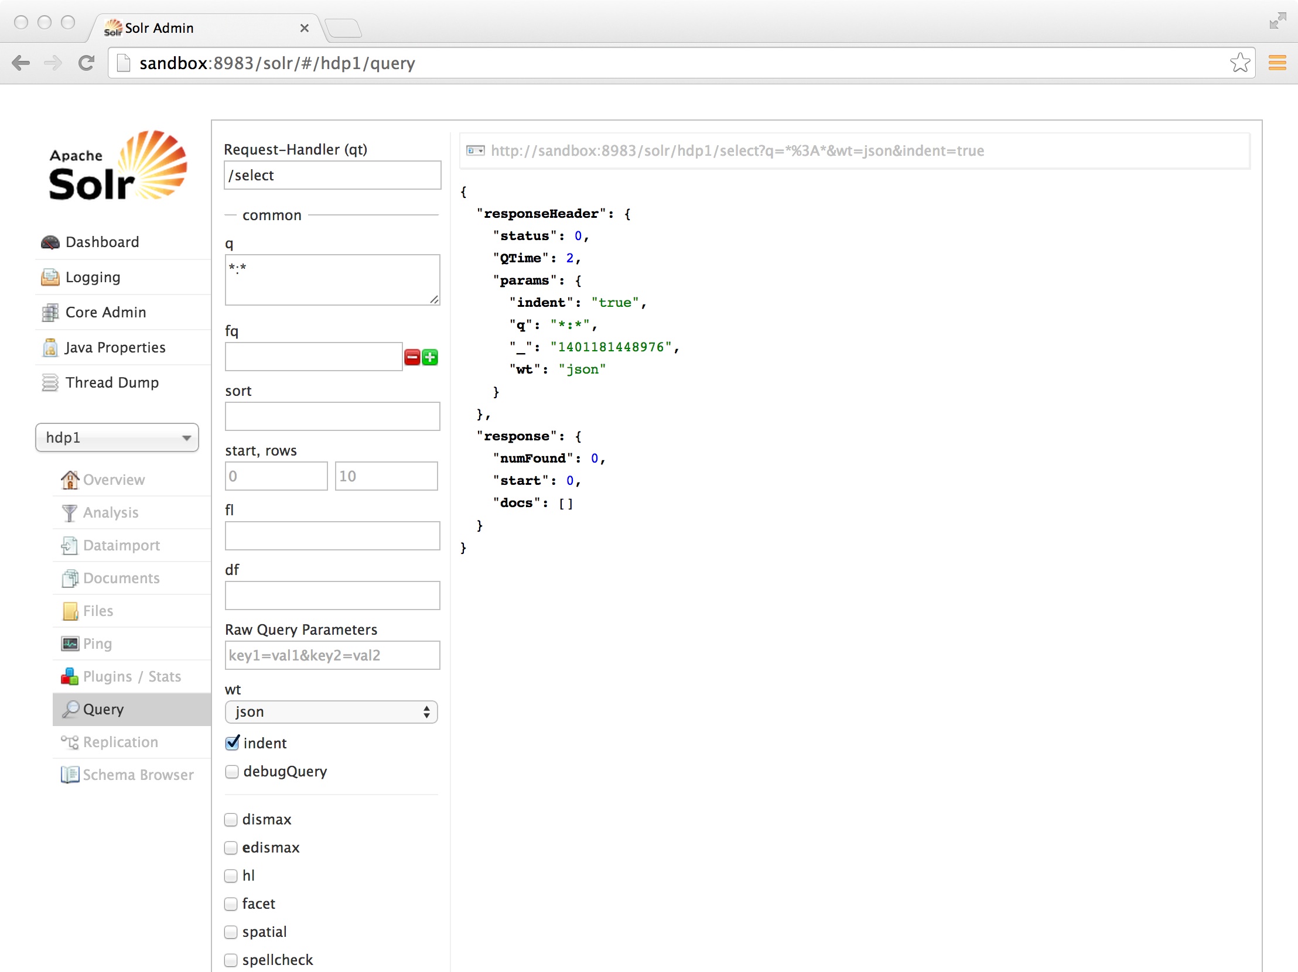Image resolution: width=1298 pixels, height=972 pixels.
Task: Click the Plugins / Stats blocks icon
Action: pyautogui.click(x=69, y=676)
